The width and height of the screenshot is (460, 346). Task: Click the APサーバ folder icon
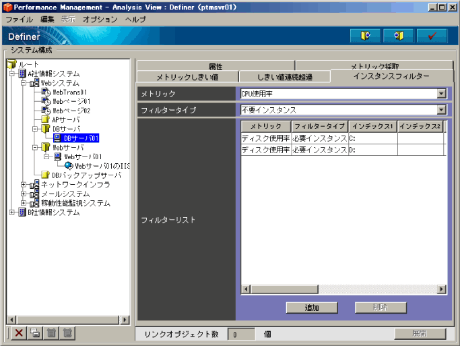click(46, 119)
